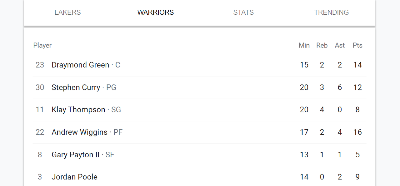Click Gary Payton II's name
400x186 pixels.
(75, 155)
